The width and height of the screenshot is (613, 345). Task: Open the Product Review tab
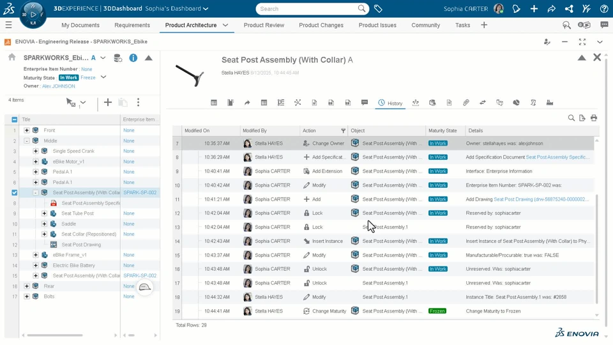click(264, 25)
